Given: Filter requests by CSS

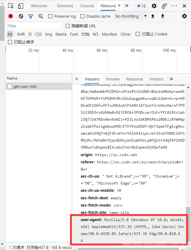Looking at the screenshot, I should [x=38, y=34].
